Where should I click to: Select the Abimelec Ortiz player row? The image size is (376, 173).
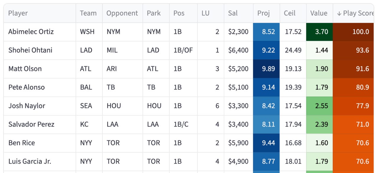189,32
